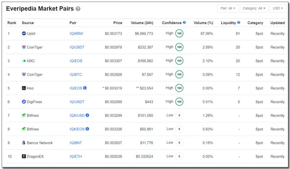Click the Upbit exchange logo
Screen dimensions: 290x169
pyautogui.click(x=24, y=33)
